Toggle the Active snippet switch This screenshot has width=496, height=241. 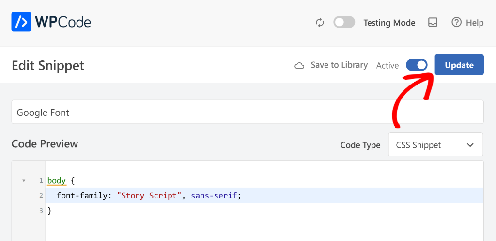coord(417,65)
